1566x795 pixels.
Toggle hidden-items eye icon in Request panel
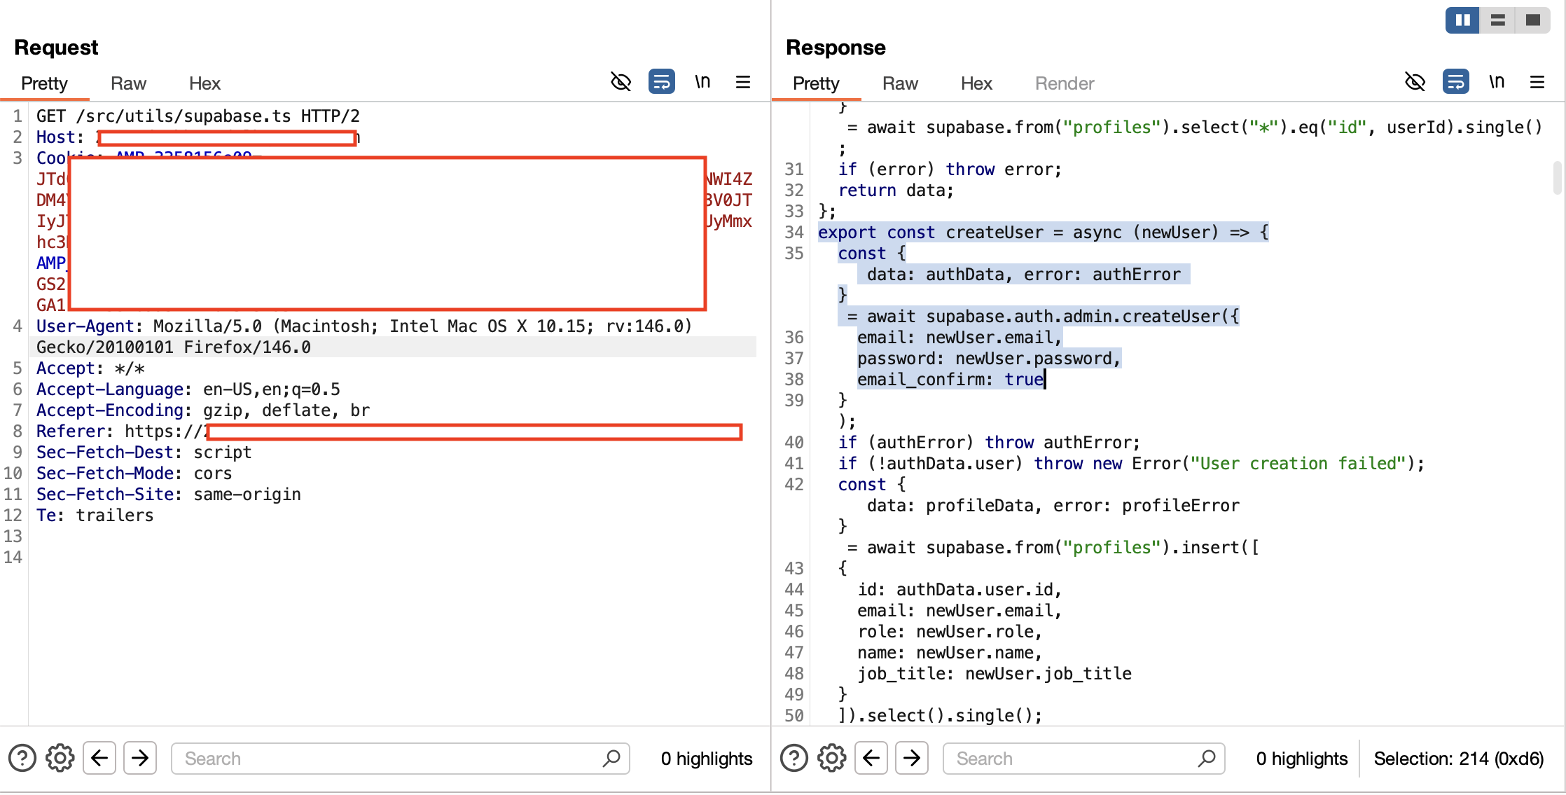[x=621, y=82]
